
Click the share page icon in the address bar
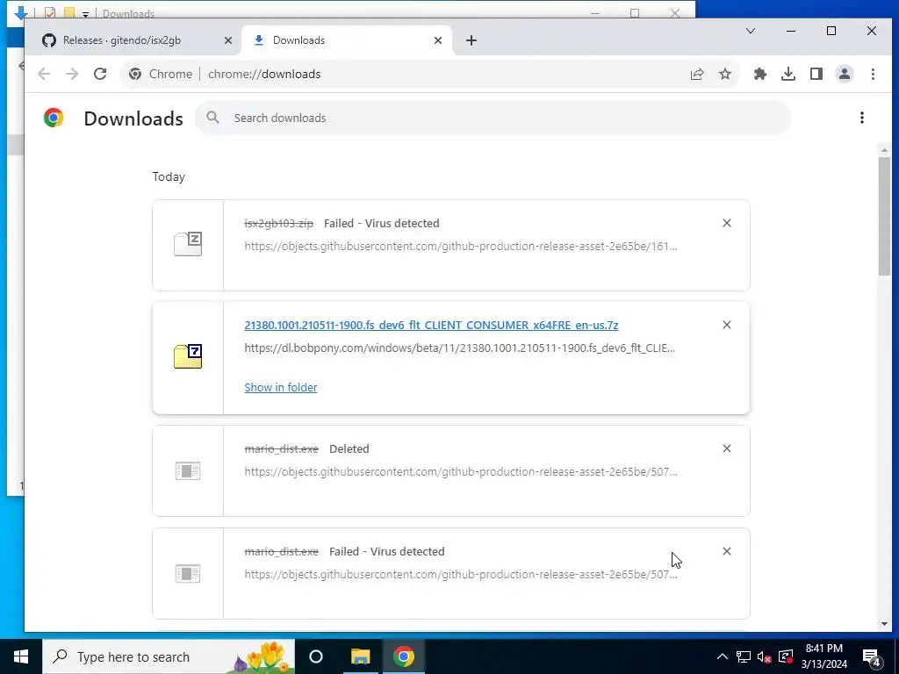pyautogui.click(x=696, y=74)
